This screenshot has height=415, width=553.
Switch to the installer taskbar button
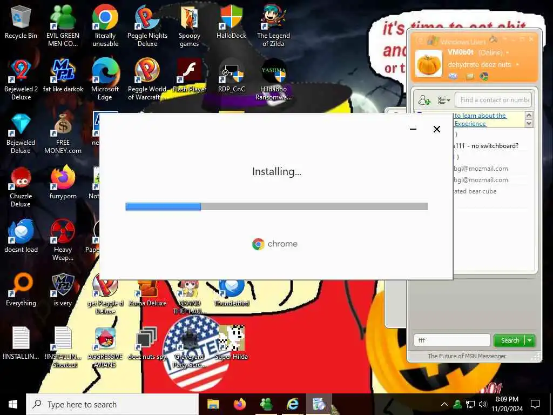pos(319,404)
